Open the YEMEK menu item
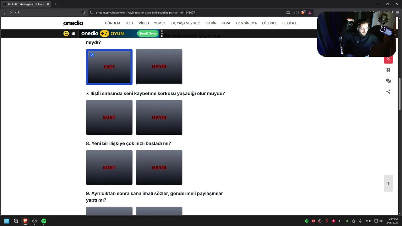This screenshot has height=226, width=402. 160,23
